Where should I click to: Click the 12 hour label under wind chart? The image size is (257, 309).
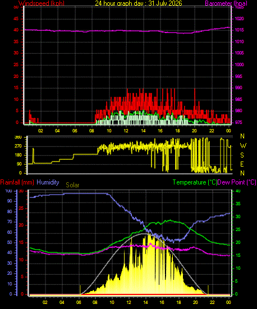[x=126, y=131]
